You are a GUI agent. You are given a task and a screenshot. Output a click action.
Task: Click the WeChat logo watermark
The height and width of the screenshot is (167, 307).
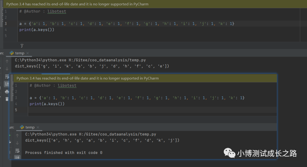(229, 153)
